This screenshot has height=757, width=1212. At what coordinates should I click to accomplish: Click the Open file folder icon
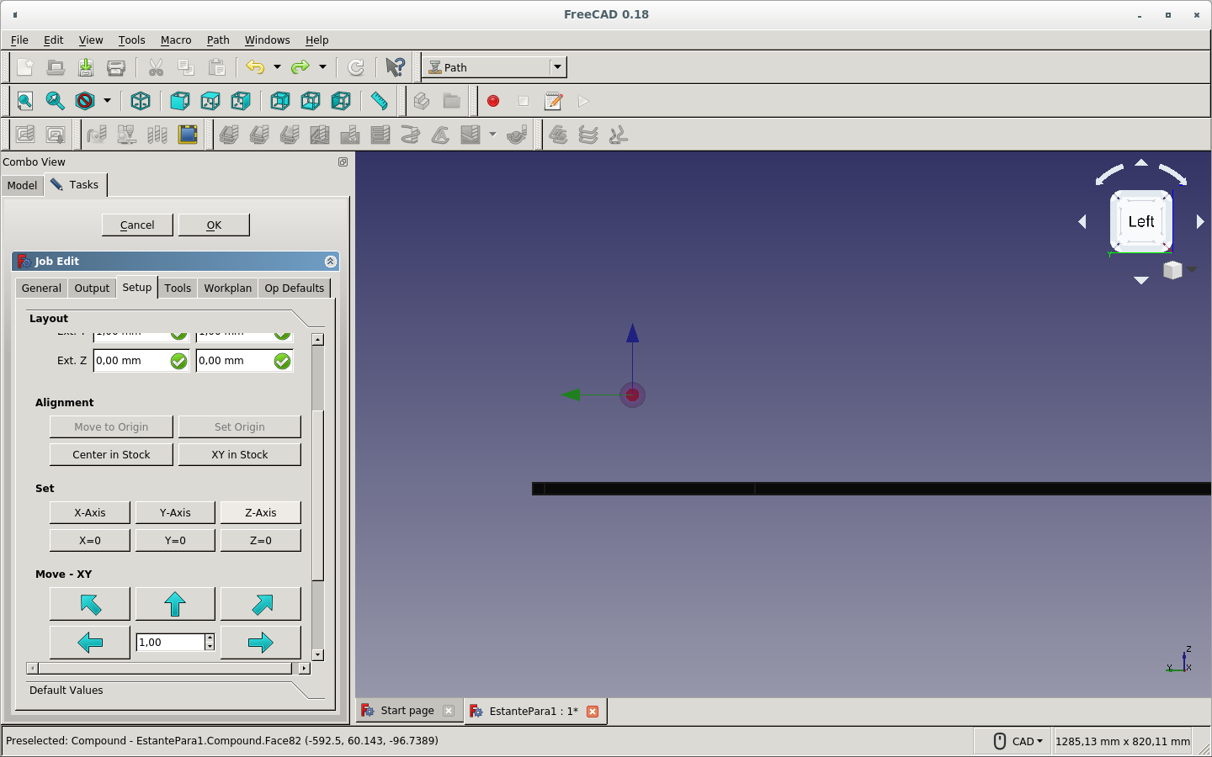[56, 67]
